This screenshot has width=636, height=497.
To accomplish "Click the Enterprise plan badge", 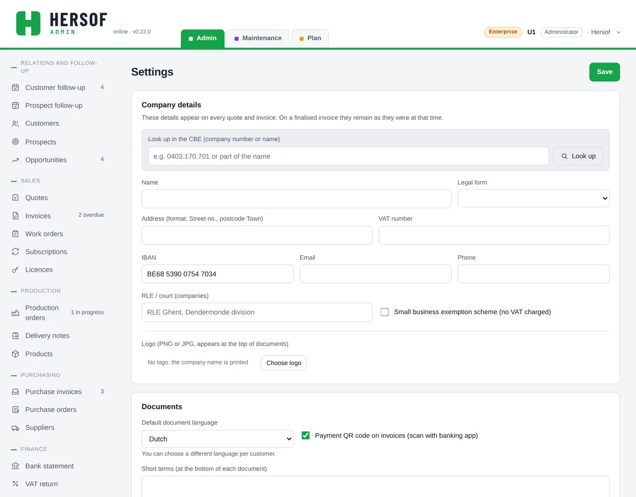I will pyautogui.click(x=503, y=32).
